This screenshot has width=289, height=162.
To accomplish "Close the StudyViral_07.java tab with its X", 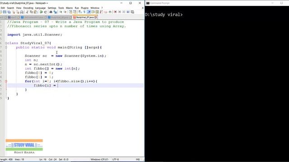I will 95,17.
